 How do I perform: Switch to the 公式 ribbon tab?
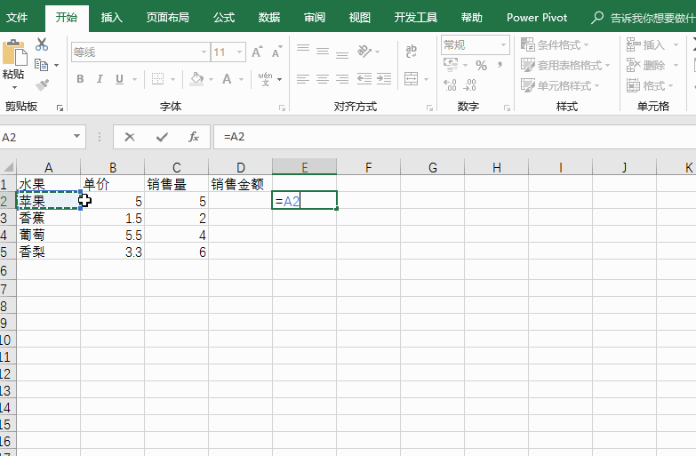pyautogui.click(x=224, y=17)
